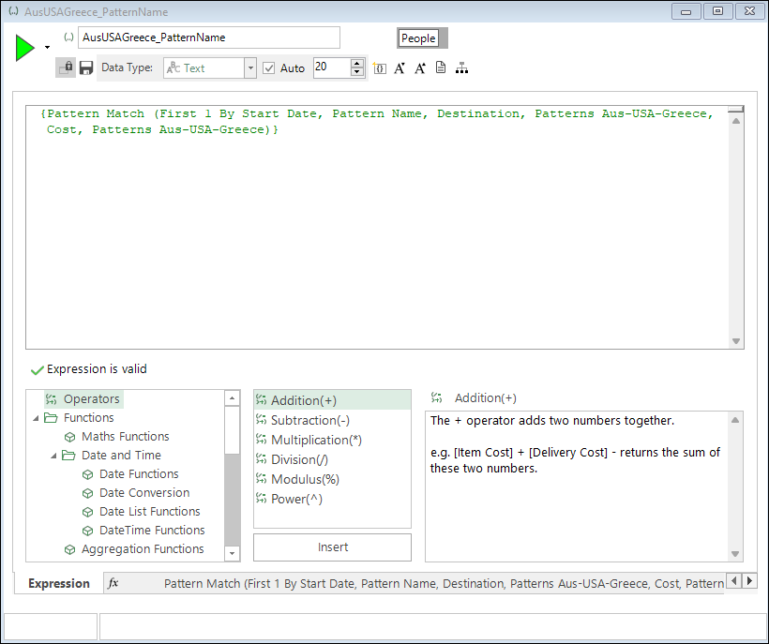This screenshot has width=769, height=644.
Task: Click the description panel scroll down arrow
Action: tap(735, 554)
